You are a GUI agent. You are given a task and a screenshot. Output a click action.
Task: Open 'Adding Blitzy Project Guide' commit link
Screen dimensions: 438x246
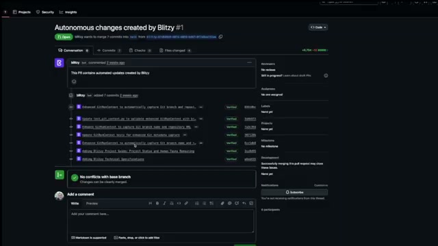tap(138, 151)
